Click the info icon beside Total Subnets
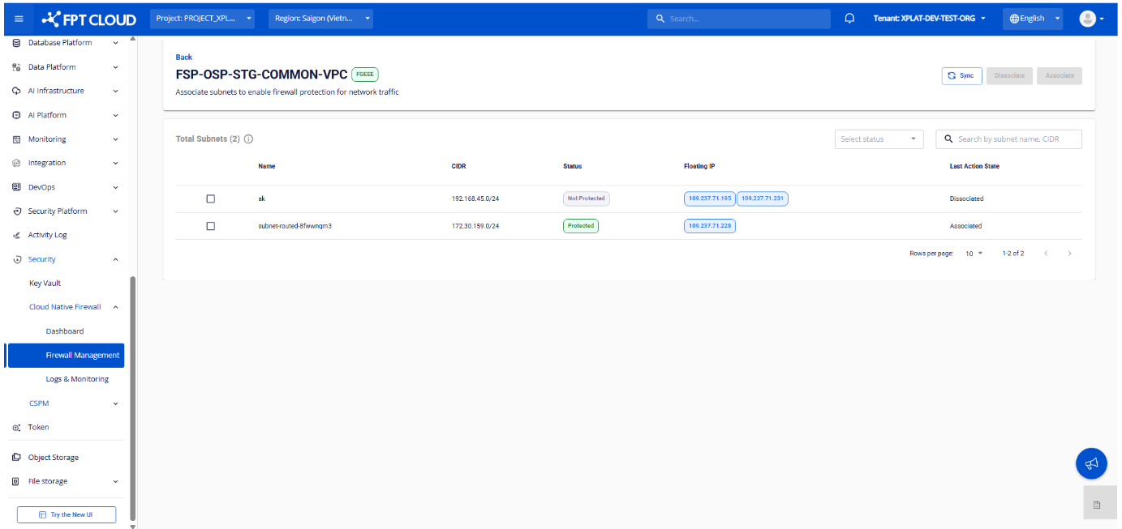 pyautogui.click(x=249, y=139)
